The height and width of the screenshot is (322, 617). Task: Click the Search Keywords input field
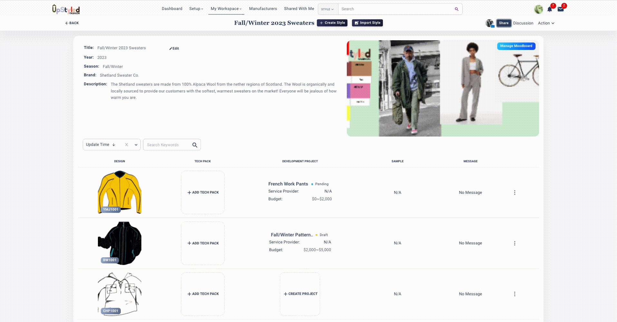(167, 145)
